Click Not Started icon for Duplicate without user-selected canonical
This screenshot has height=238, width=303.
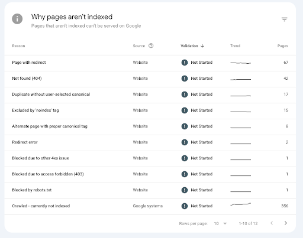tap(185, 94)
